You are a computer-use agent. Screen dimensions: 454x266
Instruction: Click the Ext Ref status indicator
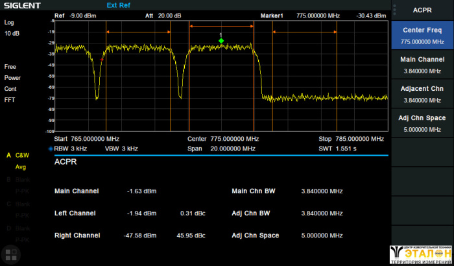tap(118, 5)
